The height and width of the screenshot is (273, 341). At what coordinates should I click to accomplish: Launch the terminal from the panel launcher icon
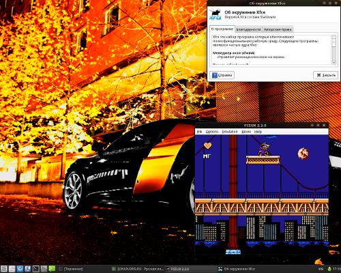36,269
